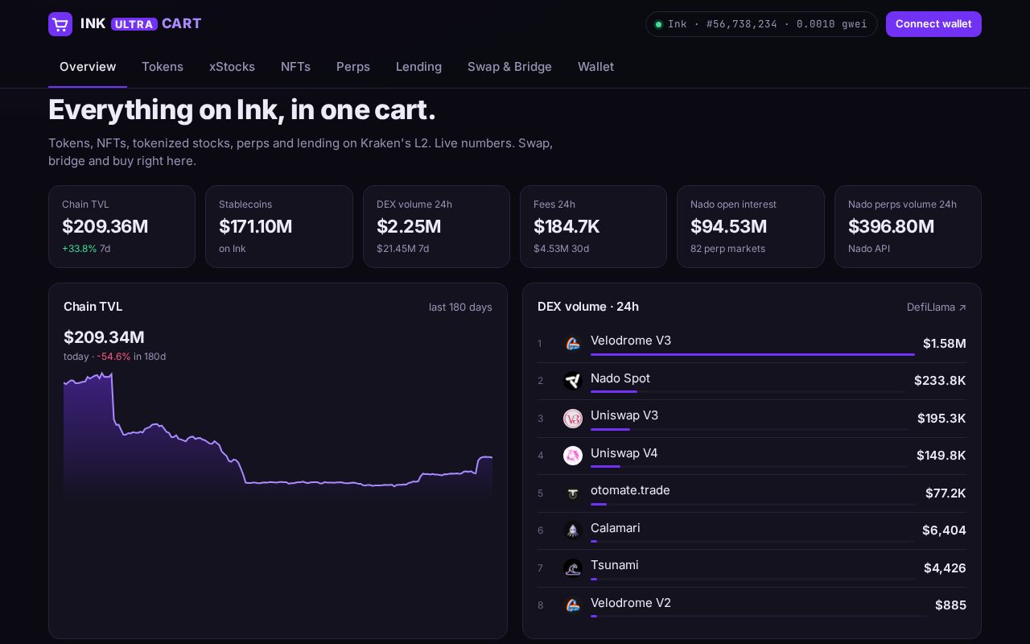
Task: Click the Nado perps volume 24h card
Action: (x=908, y=226)
